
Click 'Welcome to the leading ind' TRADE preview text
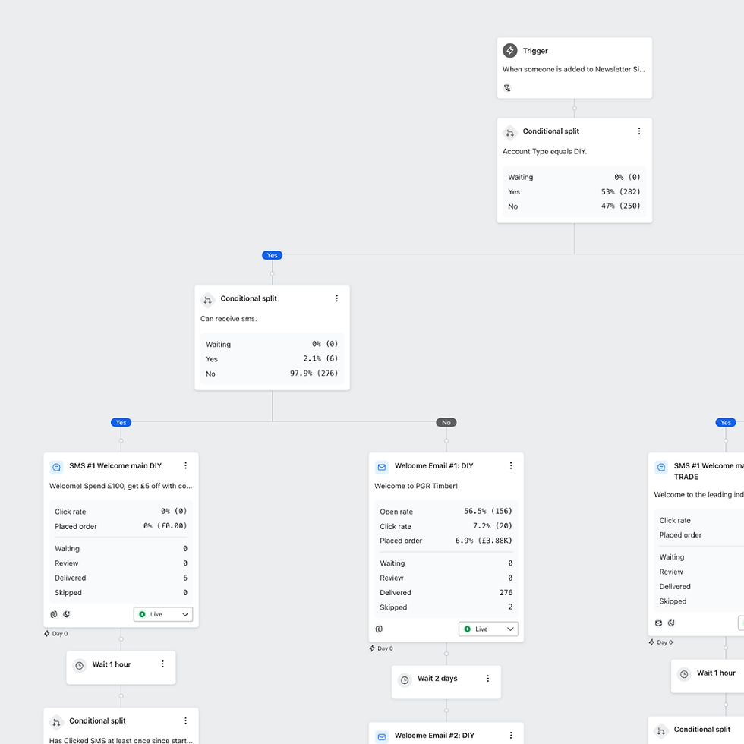(698, 495)
